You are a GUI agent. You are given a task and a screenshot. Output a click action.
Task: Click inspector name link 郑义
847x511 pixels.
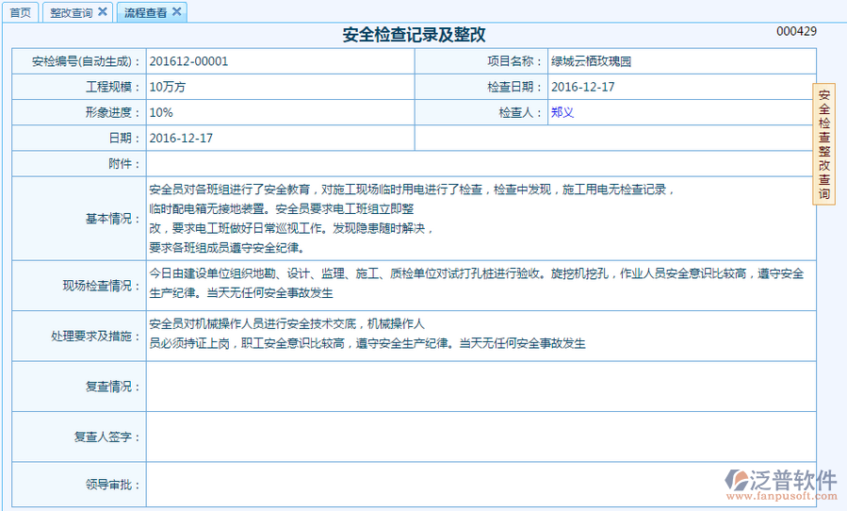[x=562, y=112]
